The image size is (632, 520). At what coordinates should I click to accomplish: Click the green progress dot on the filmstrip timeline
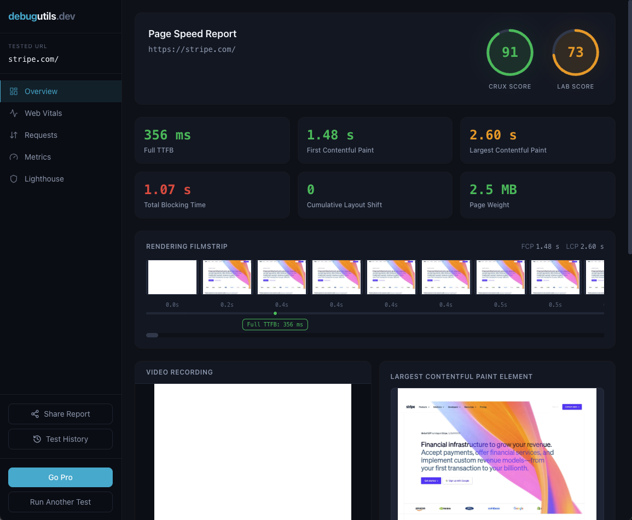[275, 313]
